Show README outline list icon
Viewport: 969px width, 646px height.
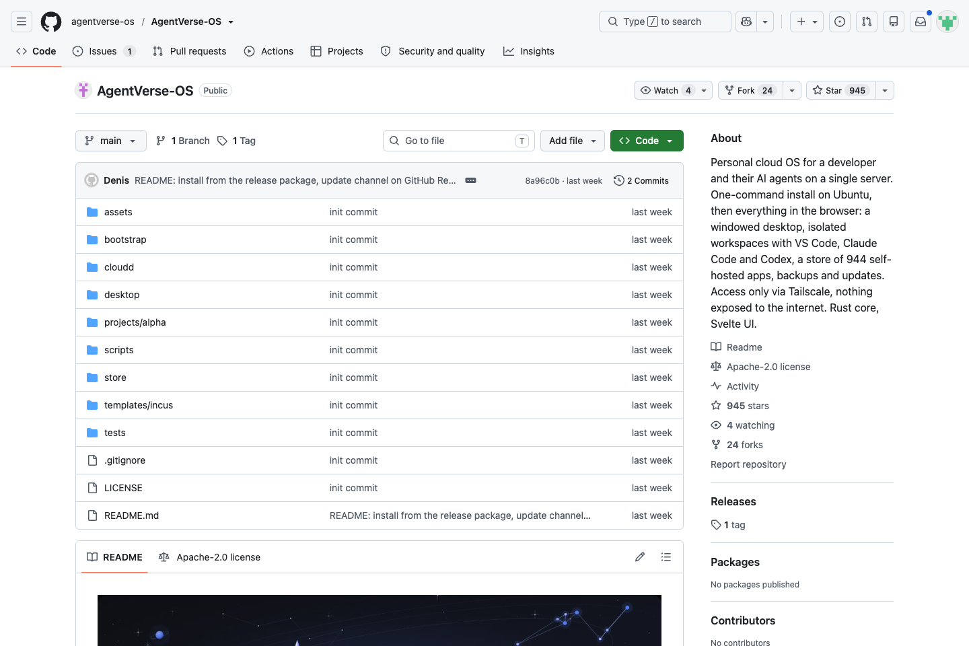click(666, 557)
